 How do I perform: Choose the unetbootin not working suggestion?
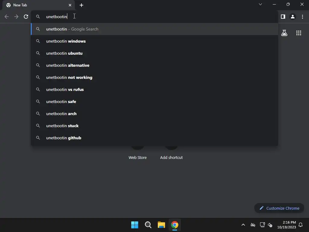click(155, 77)
